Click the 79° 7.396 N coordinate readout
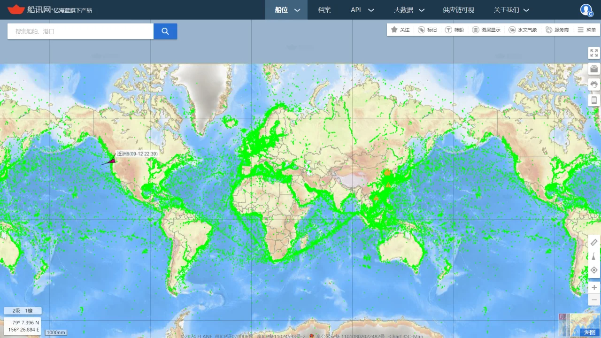 coord(26,323)
